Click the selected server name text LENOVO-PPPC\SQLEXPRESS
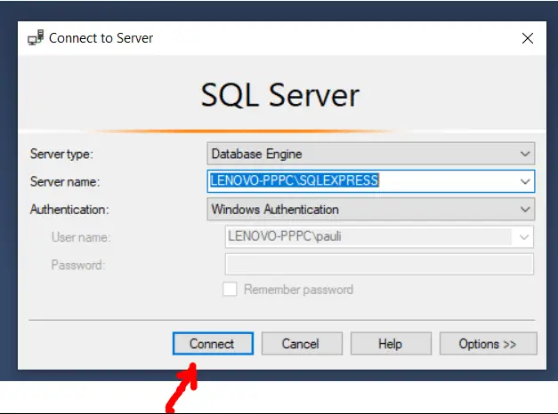Screen dimensions: 558x414 [295, 180]
